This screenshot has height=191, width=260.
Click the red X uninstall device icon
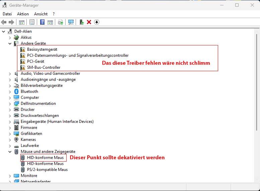pos(89,22)
